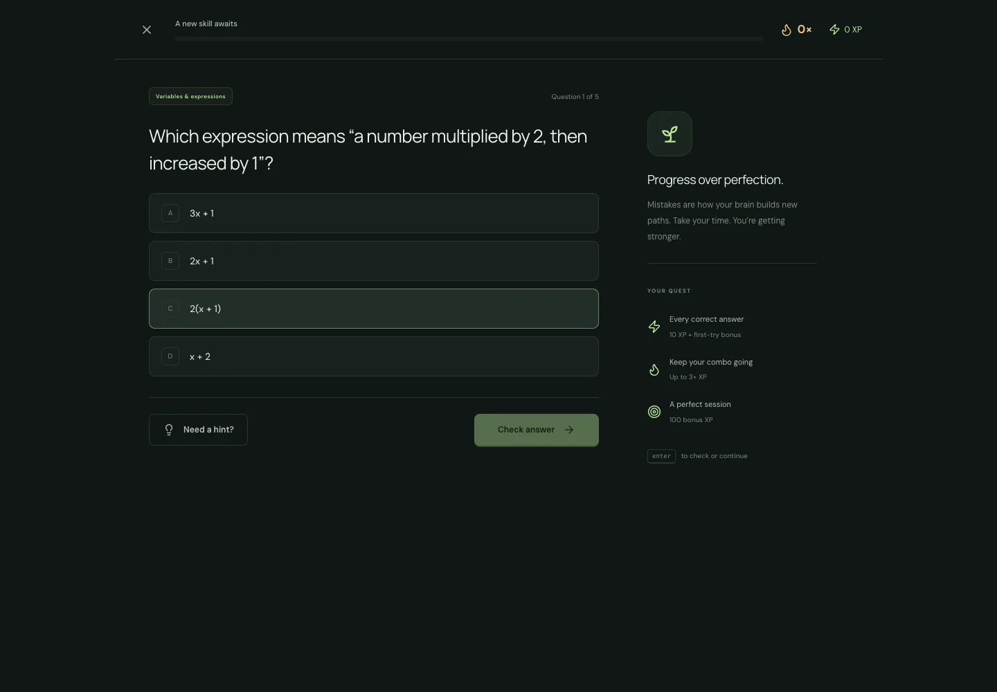Click the 0 XP counter text
Screen dimensions: 997x692
[853, 30]
